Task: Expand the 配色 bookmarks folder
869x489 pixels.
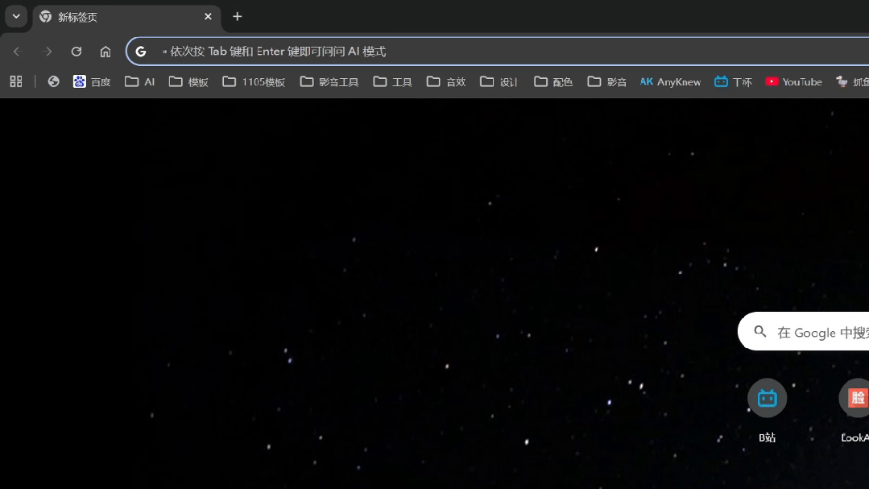Action: coord(552,81)
